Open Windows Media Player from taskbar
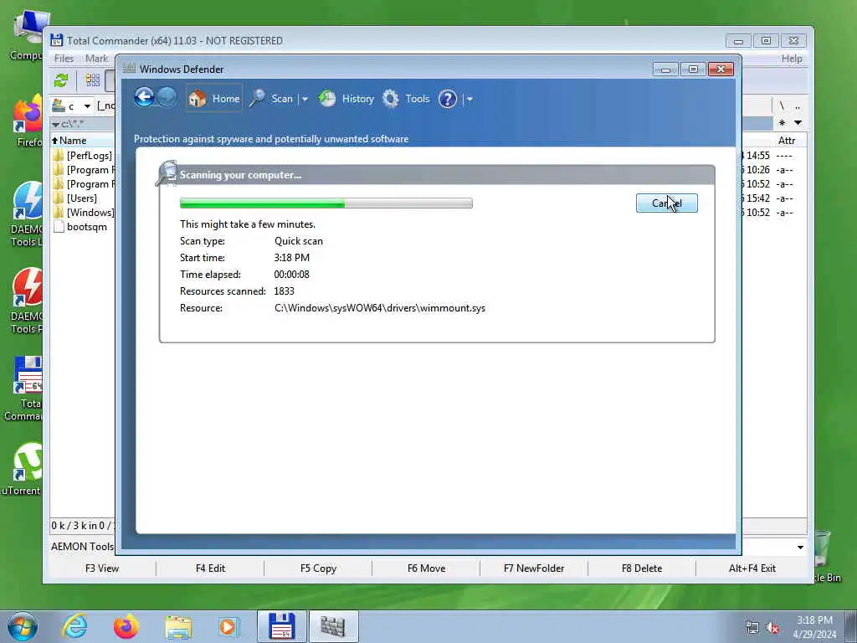Screen dimensions: 857x643 pyautogui.click(x=228, y=627)
